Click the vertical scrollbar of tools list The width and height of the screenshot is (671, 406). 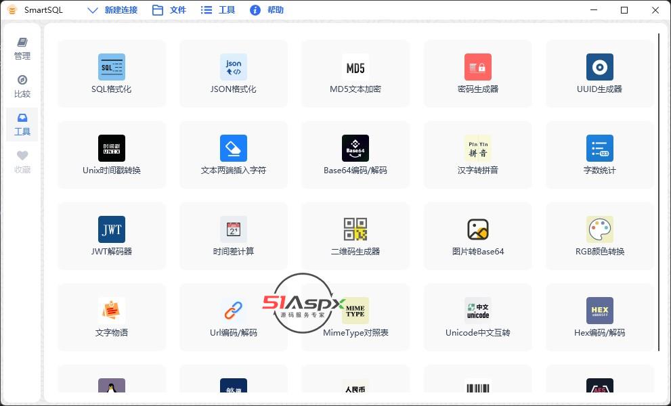(659, 191)
